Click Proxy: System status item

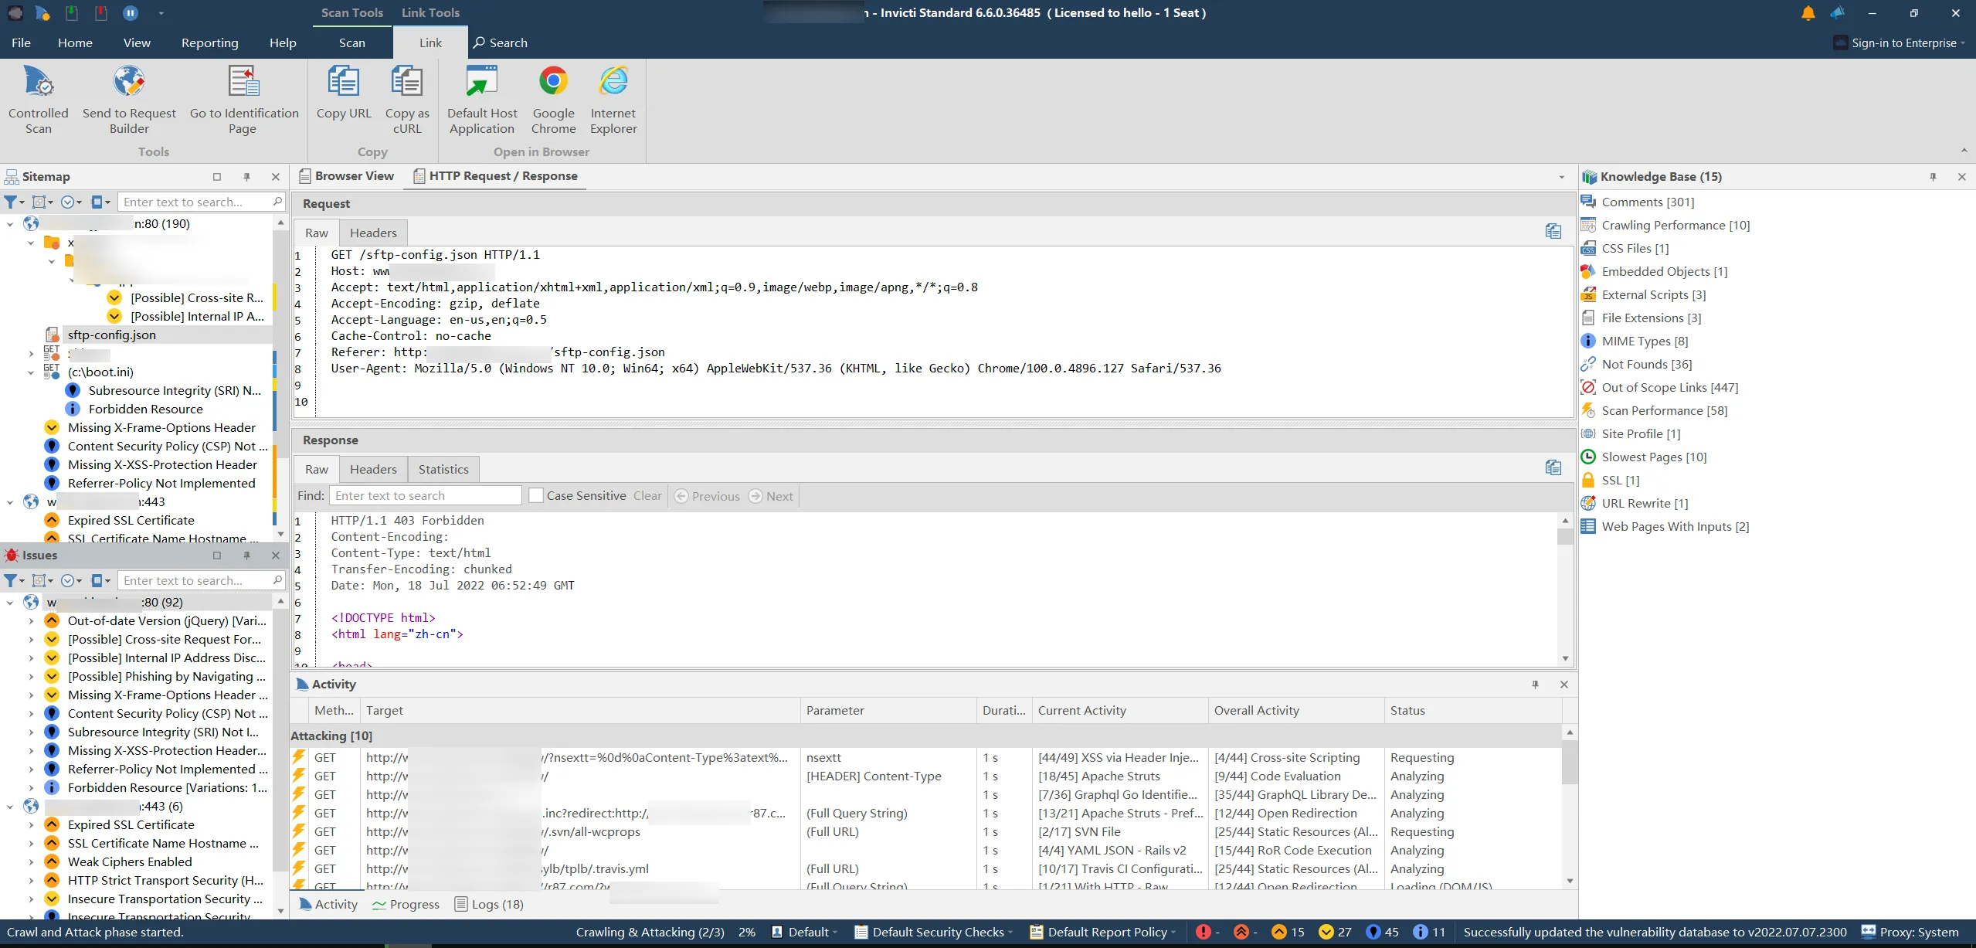[1911, 932]
